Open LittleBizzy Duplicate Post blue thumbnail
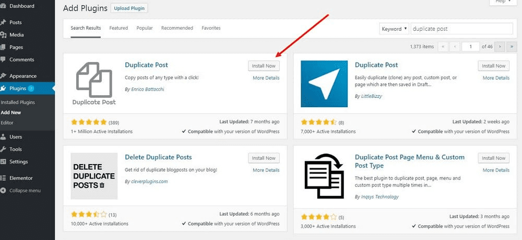522x240 pixels. [x=324, y=84]
